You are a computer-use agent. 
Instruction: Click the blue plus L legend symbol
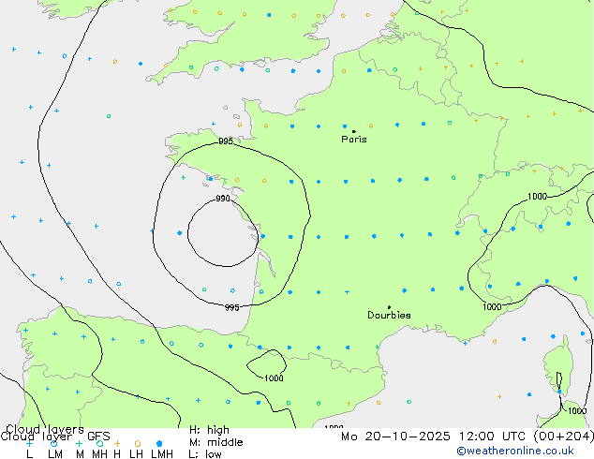pyautogui.click(x=29, y=443)
